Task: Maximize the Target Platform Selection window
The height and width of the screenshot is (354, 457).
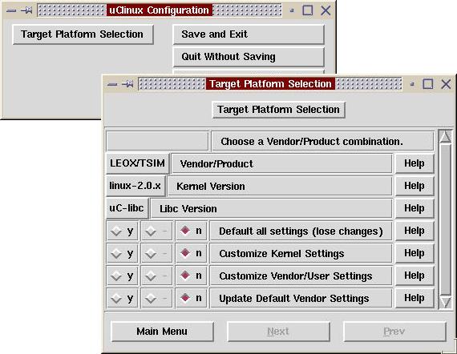Action: (428, 84)
